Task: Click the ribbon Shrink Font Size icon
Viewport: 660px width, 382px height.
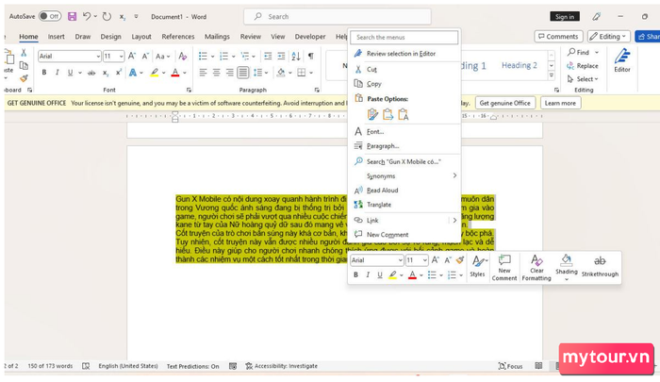Action: tap(145, 56)
